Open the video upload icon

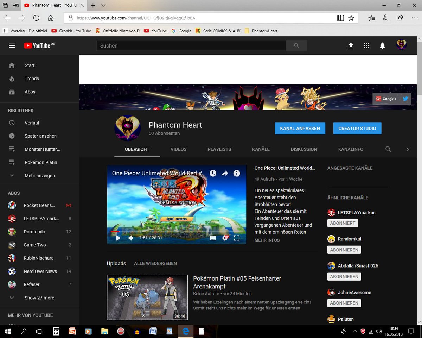click(x=351, y=45)
